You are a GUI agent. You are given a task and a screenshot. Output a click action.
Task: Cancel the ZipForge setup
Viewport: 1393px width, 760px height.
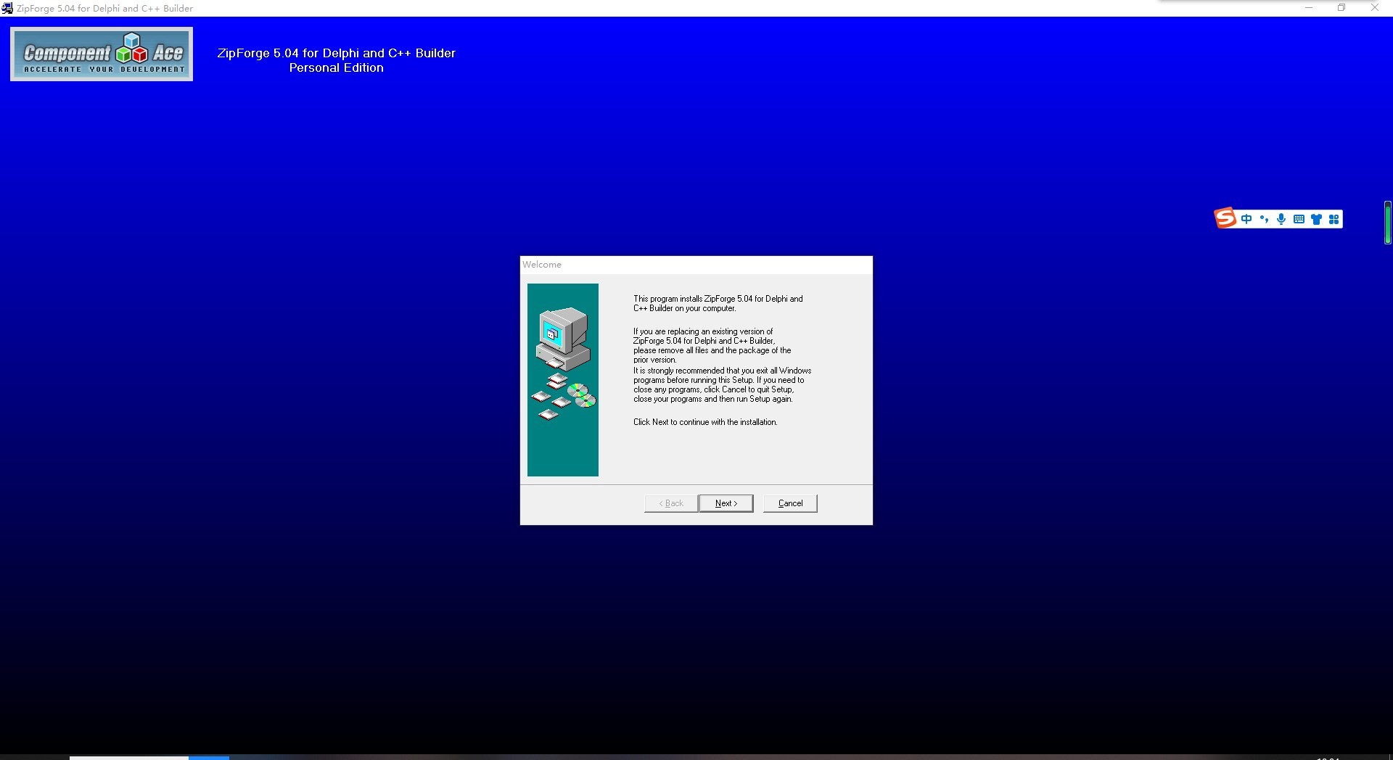click(790, 503)
